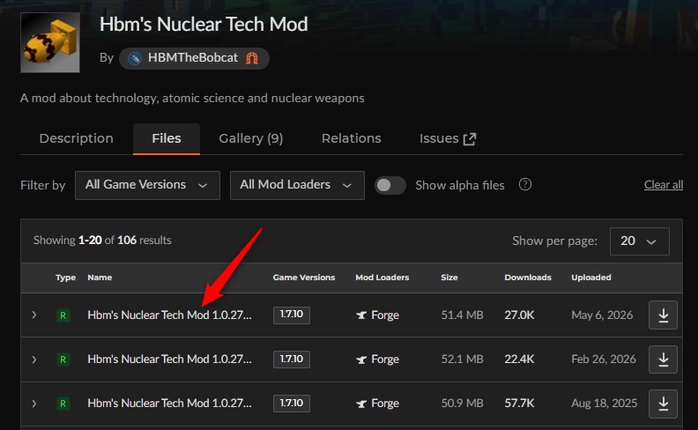The width and height of the screenshot is (698, 430).
Task: Switch to the Description tab
Action: 76,138
